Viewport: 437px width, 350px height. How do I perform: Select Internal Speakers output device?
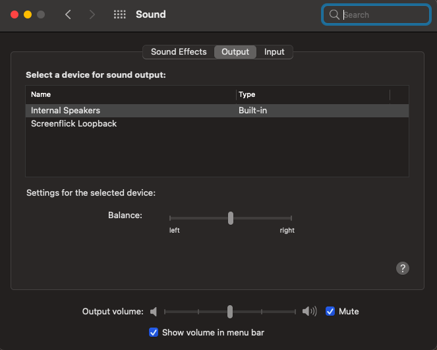point(66,111)
